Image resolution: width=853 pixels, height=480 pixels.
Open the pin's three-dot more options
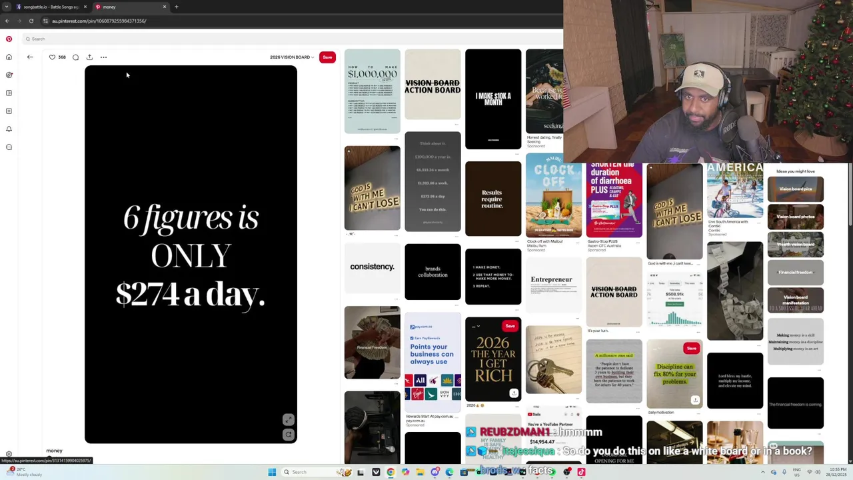(x=103, y=57)
